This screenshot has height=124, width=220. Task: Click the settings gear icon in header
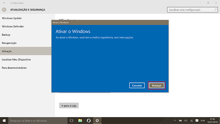tap(4, 10)
